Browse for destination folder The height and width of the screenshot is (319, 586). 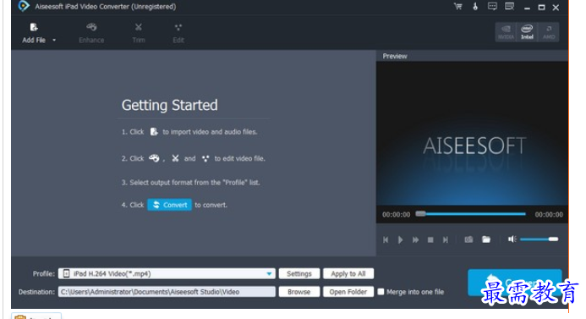299,292
